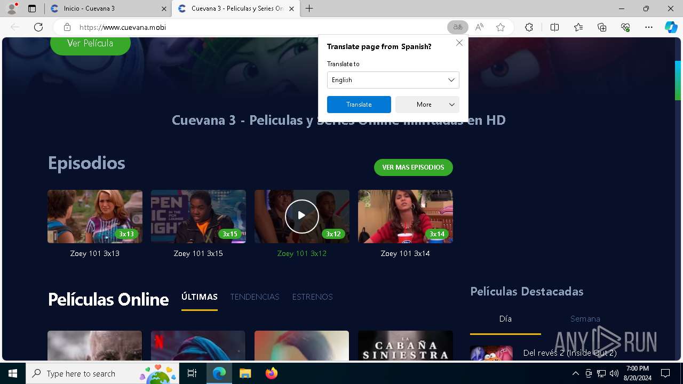The image size is (683, 384).
Task: Open the Extensions puzzle icon
Action: pyautogui.click(x=529, y=27)
